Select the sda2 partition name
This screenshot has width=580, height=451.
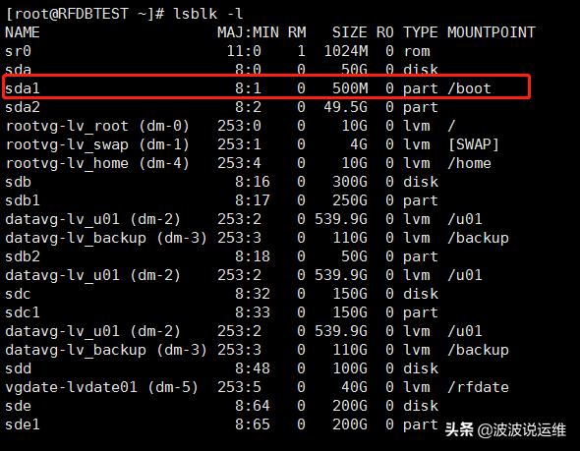click(x=23, y=107)
